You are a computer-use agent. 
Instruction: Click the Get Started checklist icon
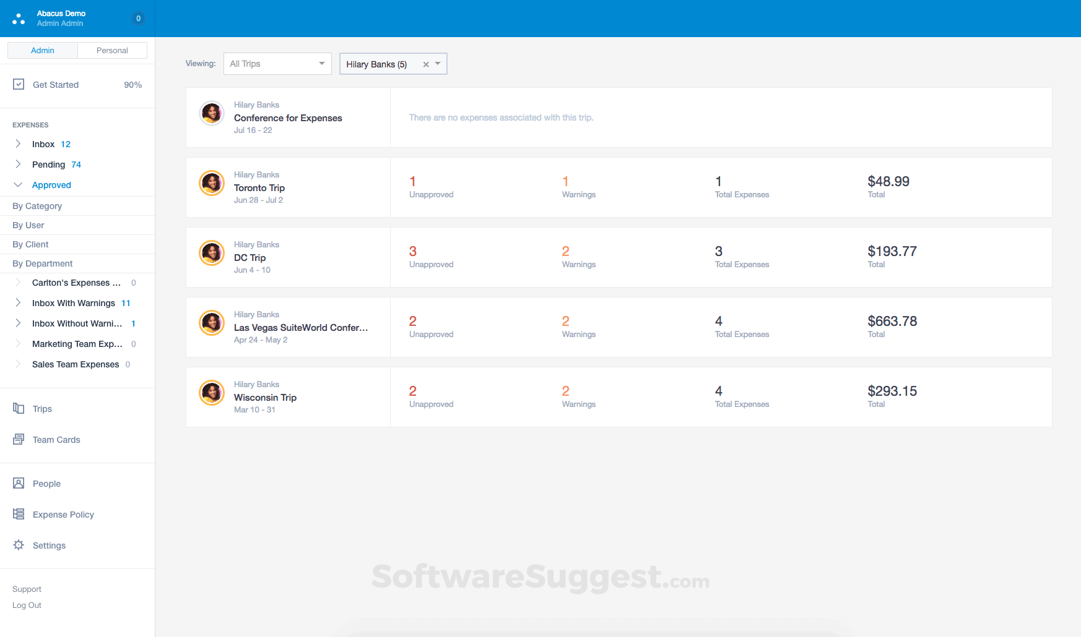click(x=19, y=84)
